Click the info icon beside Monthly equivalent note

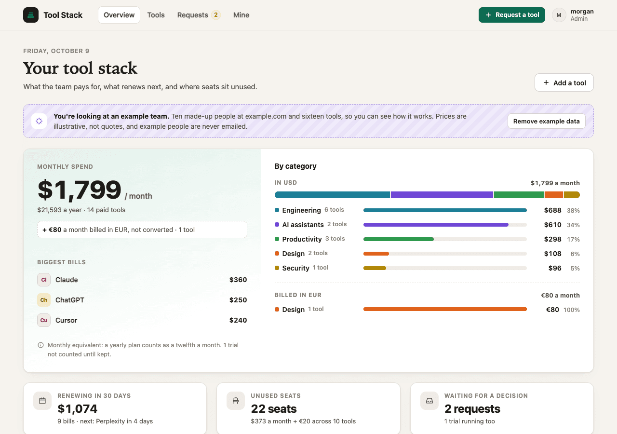pos(40,345)
